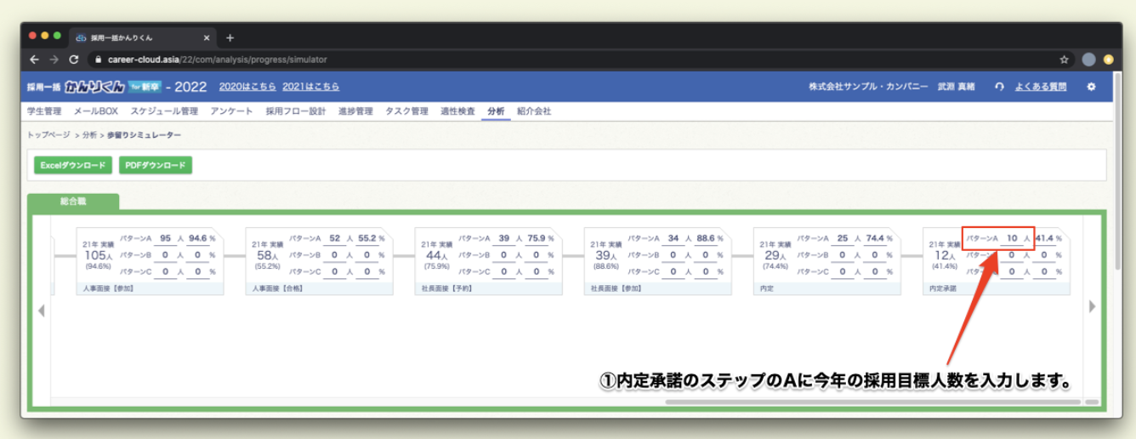1136x439 pixels.
Task: Open the settings gear in the header
Action: point(1092,87)
